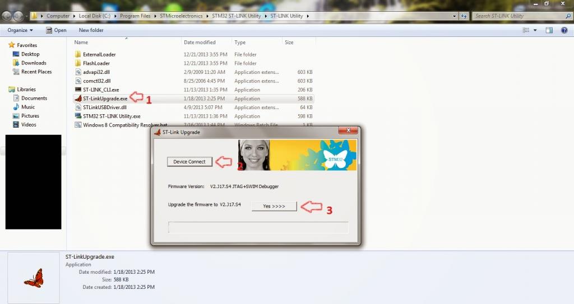Click the Refresh button beside address bar
The image size is (574, 304).
click(x=464, y=16)
